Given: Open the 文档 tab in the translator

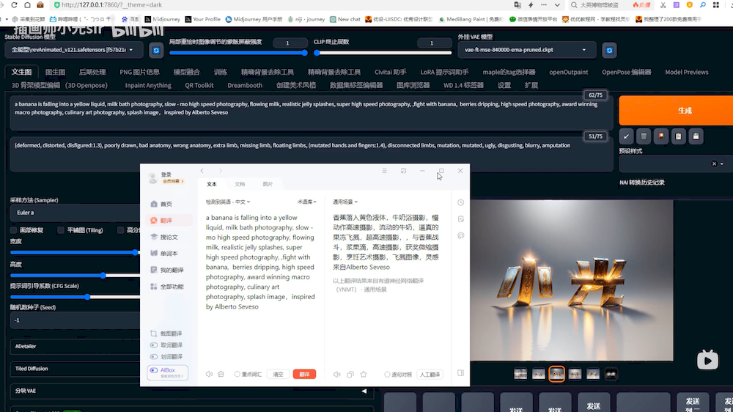Looking at the screenshot, I should pyautogui.click(x=240, y=184).
